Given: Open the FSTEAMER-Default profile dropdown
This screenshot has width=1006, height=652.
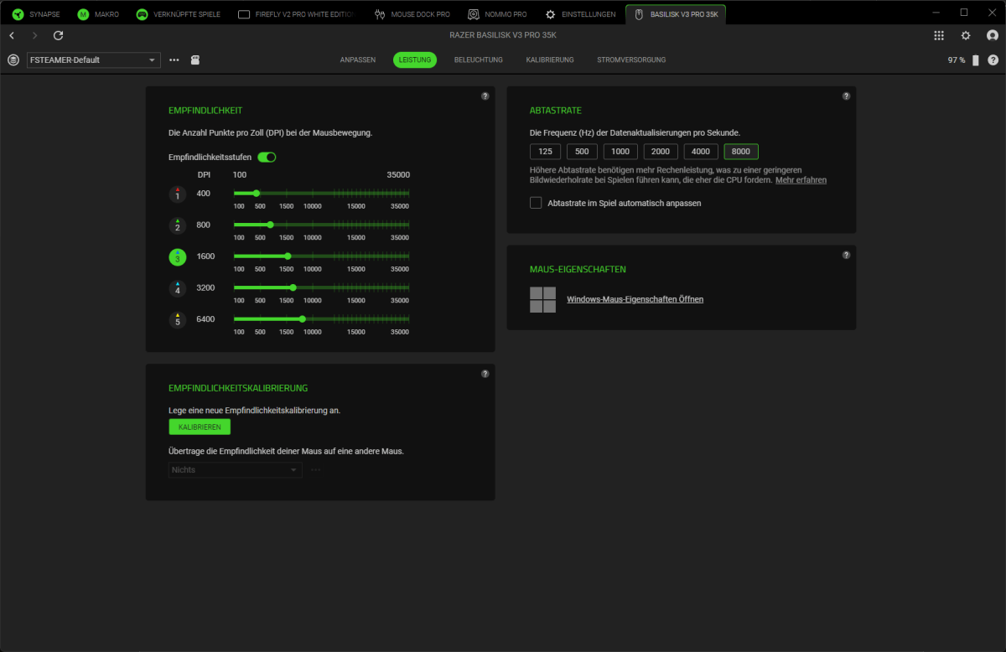Looking at the screenshot, I should pyautogui.click(x=93, y=60).
